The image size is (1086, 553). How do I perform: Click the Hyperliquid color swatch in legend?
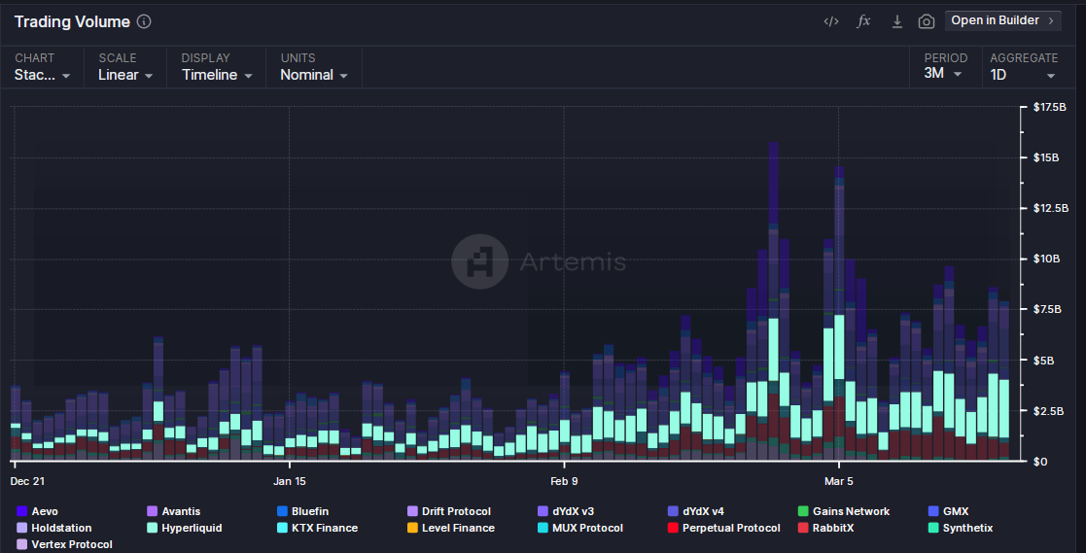[x=153, y=528]
